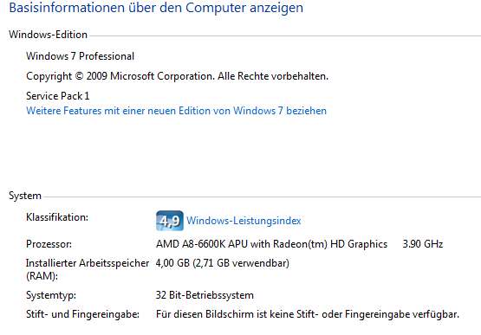The height and width of the screenshot is (335, 481).
Task: Select the Service Pack 1 text
Action: coord(58,96)
